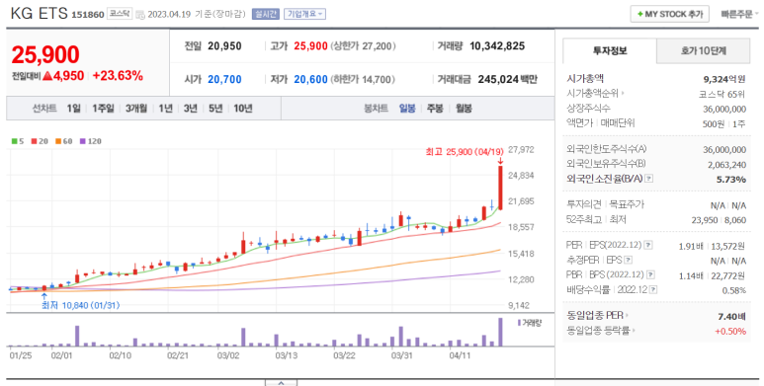
Task: Click the 전일 value 20,950
Action: pos(224,46)
